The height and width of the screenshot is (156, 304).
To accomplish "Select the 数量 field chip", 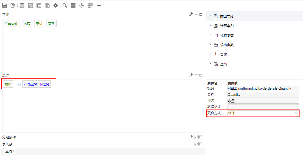I will (52, 24).
